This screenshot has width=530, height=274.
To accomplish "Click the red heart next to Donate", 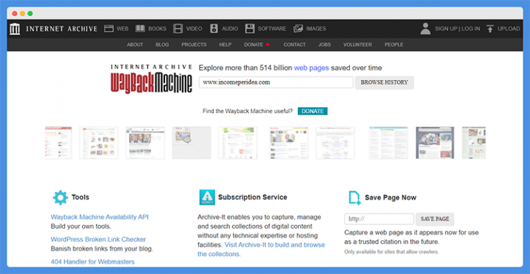I will click(x=268, y=45).
